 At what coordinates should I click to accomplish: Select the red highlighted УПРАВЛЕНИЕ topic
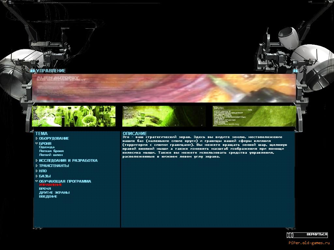50,185
